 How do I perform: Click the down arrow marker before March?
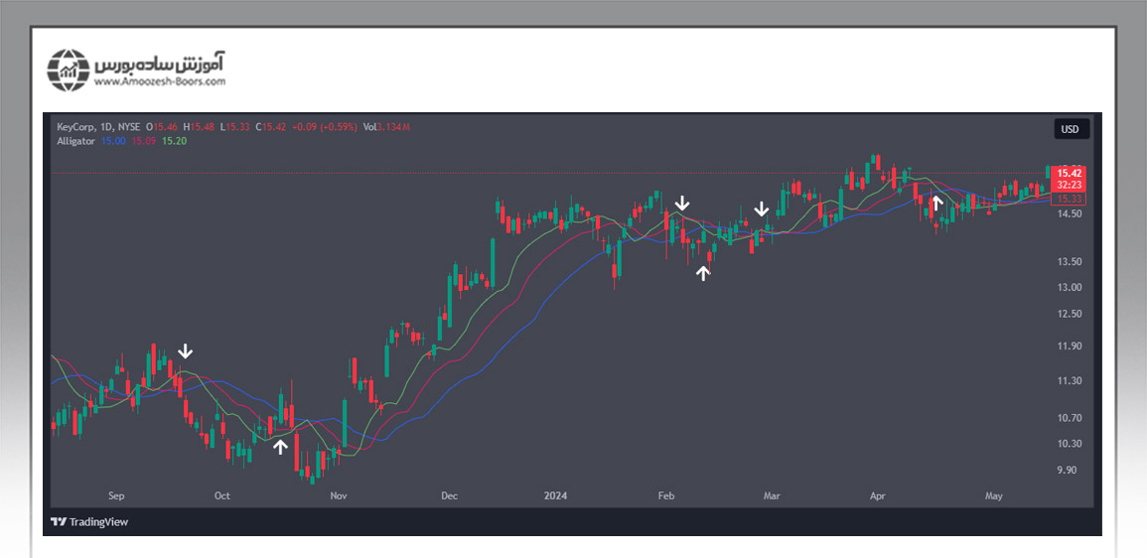coord(761,209)
